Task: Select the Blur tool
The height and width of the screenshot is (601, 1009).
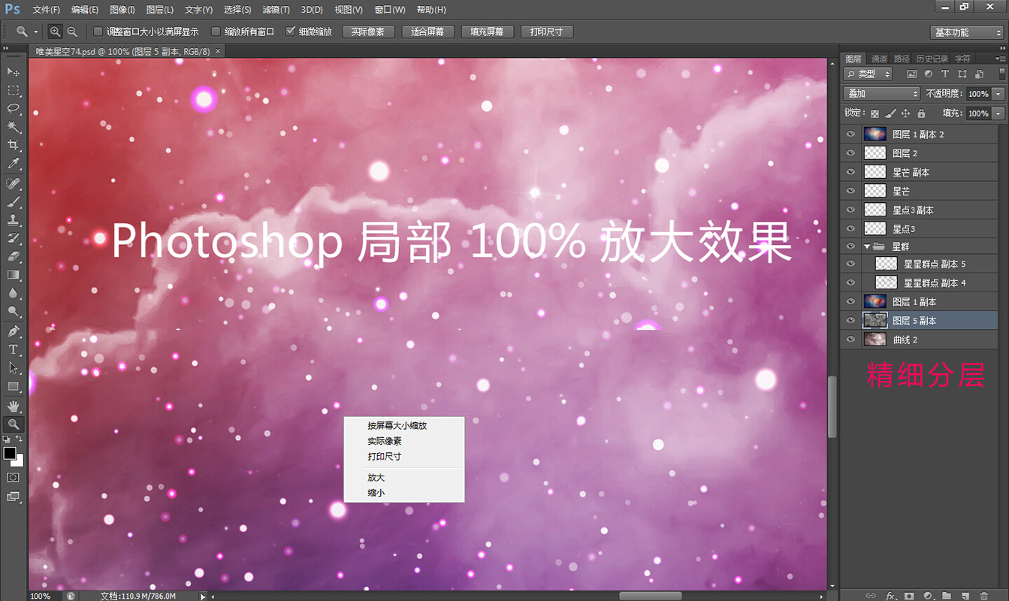Action: (14, 293)
